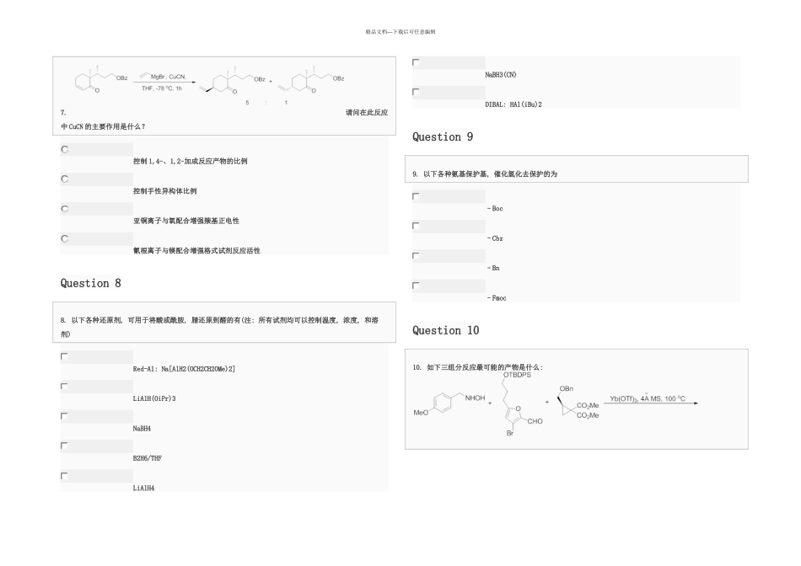
Task: Click the Question 8 heading
Action: pos(90,283)
